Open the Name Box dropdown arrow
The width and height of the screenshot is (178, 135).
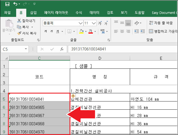(26, 49)
